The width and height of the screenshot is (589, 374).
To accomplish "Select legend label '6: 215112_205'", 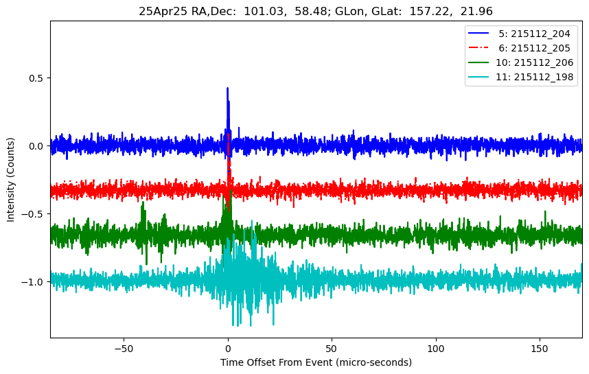I will pos(534,48).
